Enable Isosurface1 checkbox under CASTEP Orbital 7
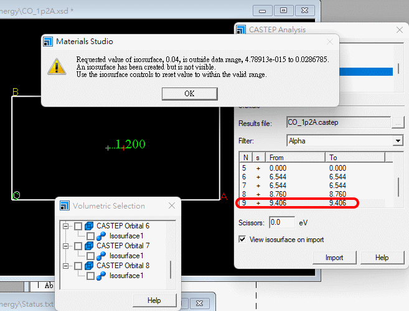Image resolution: width=409 pixels, height=311 pixels. click(90, 256)
